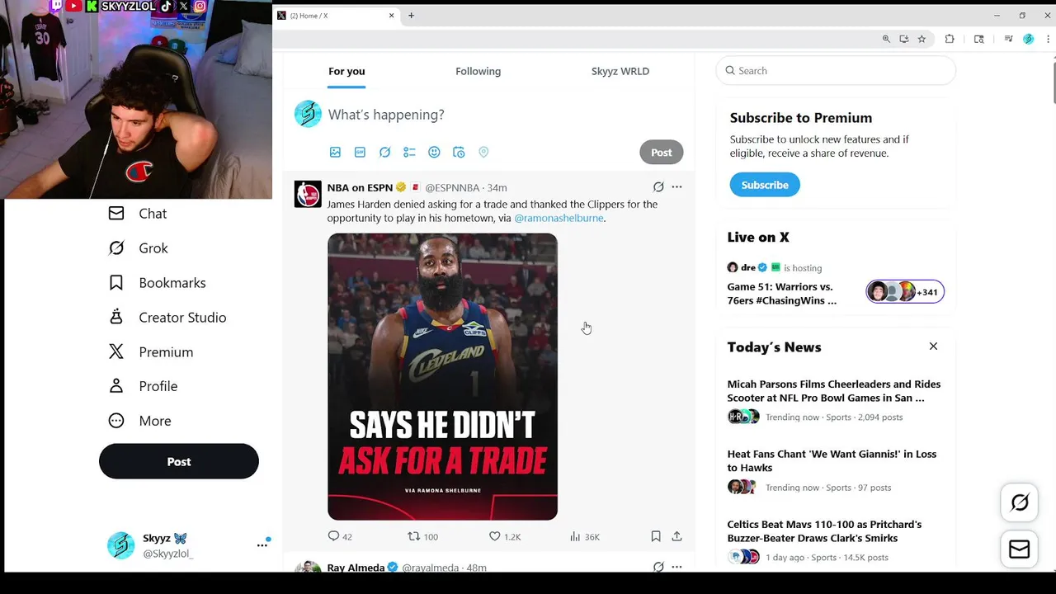This screenshot has height=594, width=1056.
Task: Click the Search field on X
Action: pos(836,71)
